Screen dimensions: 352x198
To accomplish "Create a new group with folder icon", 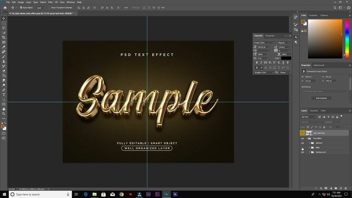I will click(336, 188).
